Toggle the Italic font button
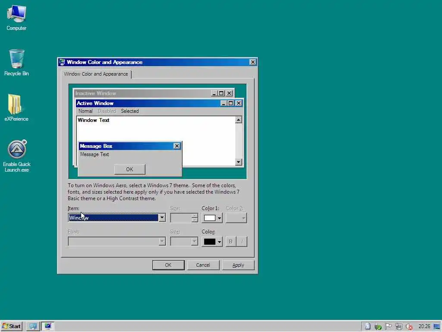The height and width of the screenshot is (332, 442). coord(242,242)
